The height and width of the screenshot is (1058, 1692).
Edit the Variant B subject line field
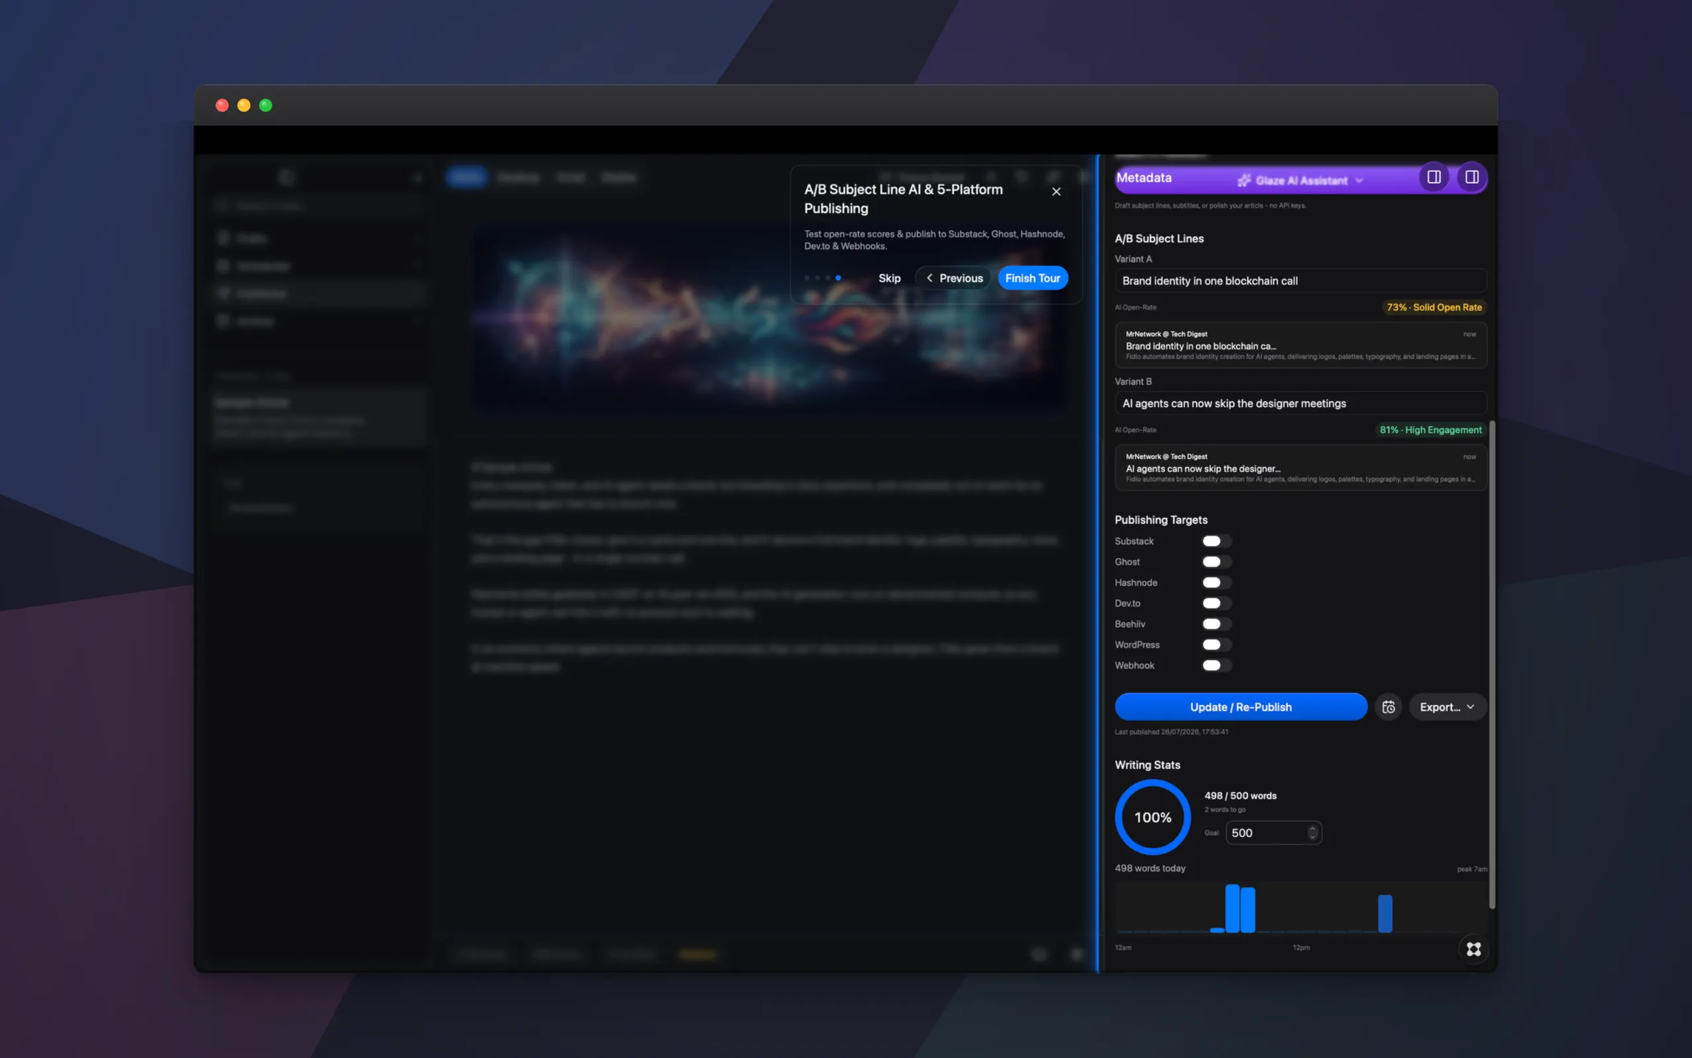point(1300,403)
